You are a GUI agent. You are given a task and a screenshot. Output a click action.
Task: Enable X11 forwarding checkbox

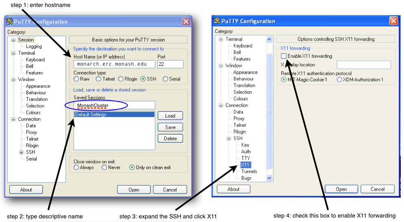click(284, 56)
